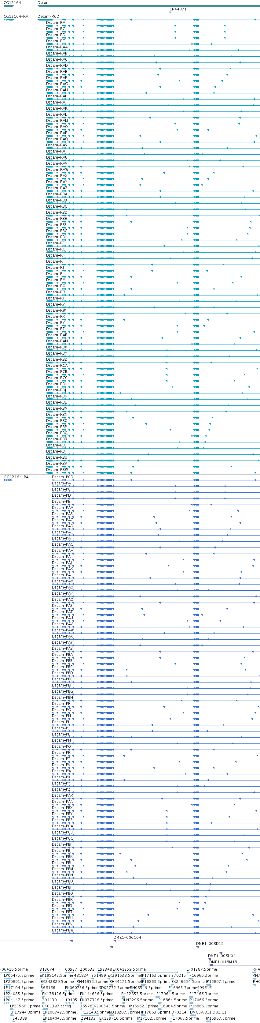The image size is (260, 1023).
Task: Select the Dscam-RBW transcript
Action: [x=57, y=470]
